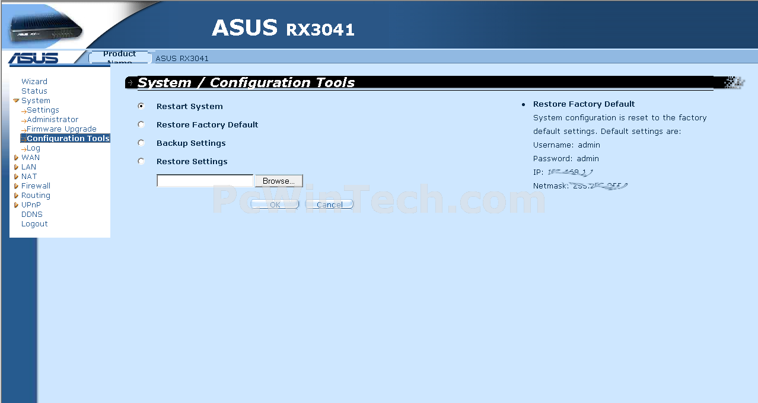Click the 'Password: admin' help text

pos(566,159)
